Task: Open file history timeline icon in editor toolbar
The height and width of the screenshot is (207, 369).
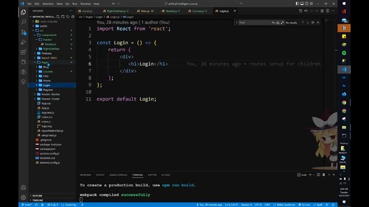Action: 300,11
